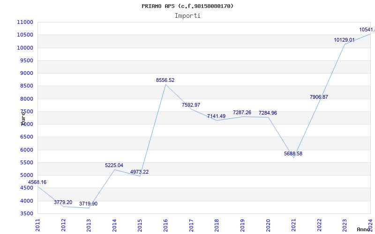This screenshot has width=375, height=234.
Task: Click x-axis year 2018
Action: [x=217, y=225]
